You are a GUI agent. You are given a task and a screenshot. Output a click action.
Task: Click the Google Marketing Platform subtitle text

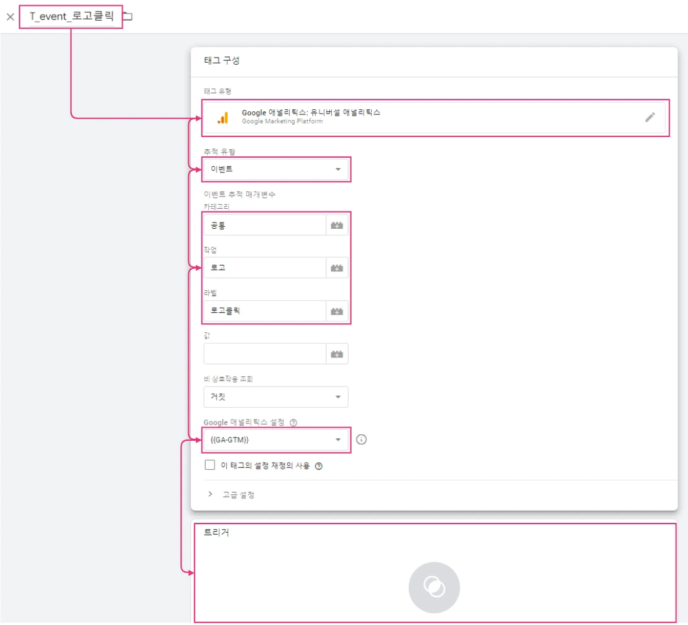(282, 122)
